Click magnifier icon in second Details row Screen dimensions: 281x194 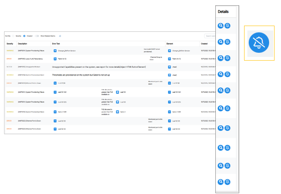point(221,42)
